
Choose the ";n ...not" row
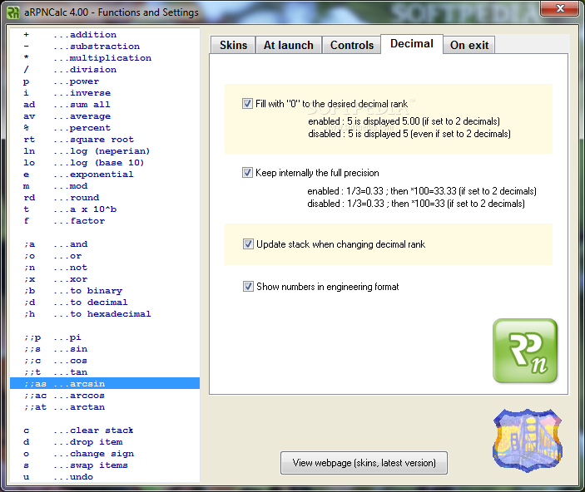click(x=105, y=268)
